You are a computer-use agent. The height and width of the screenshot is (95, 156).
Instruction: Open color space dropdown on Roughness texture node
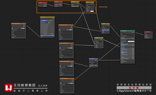tap(66, 50)
